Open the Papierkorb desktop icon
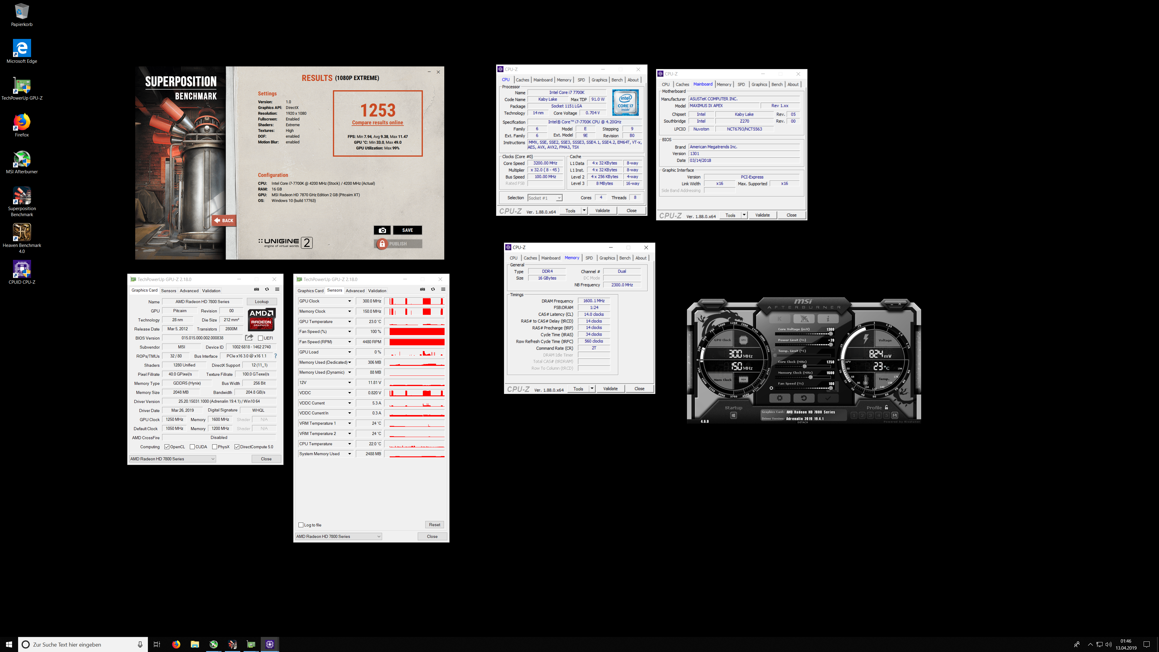The width and height of the screenshot is (1159, 652). 22,15
